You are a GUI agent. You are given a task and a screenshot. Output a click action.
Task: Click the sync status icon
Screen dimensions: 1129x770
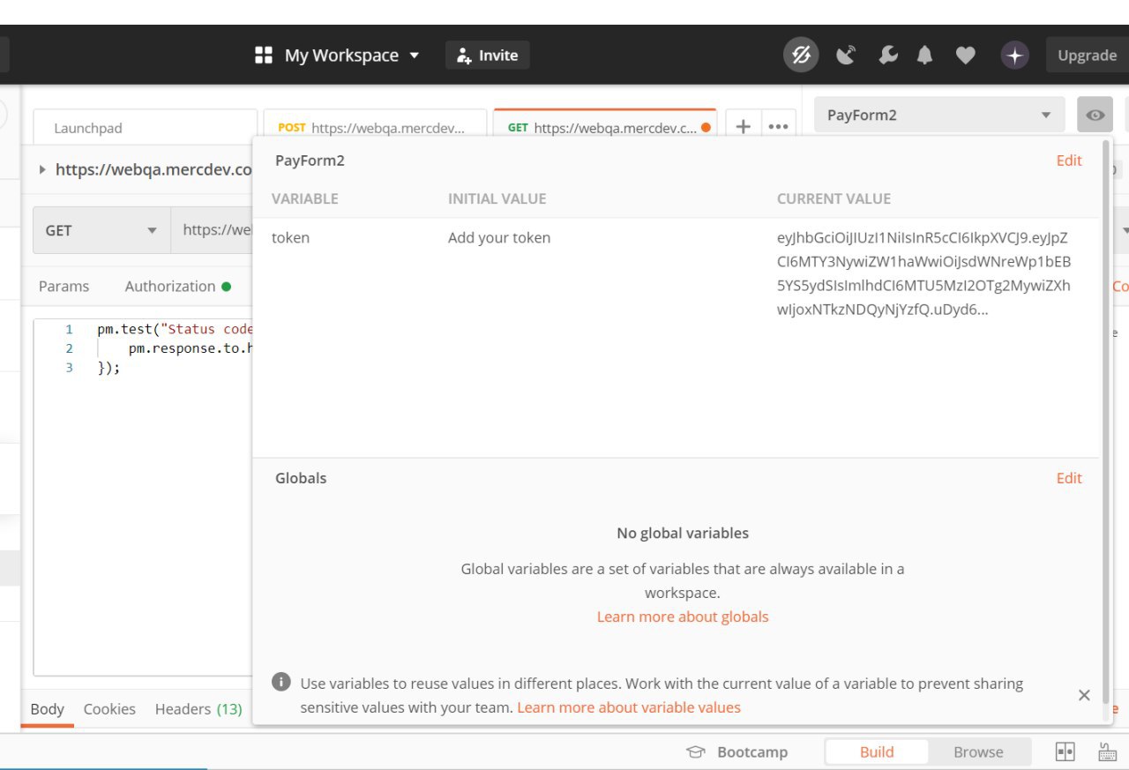pos(801,56)
